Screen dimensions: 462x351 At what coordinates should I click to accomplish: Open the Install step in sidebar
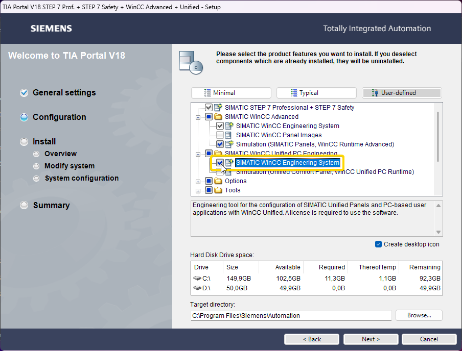[x=44, y=141]
